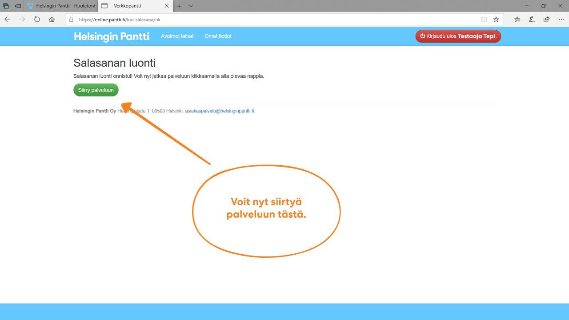
Task: Set these tabs aside icon
Action: (18, 6)
